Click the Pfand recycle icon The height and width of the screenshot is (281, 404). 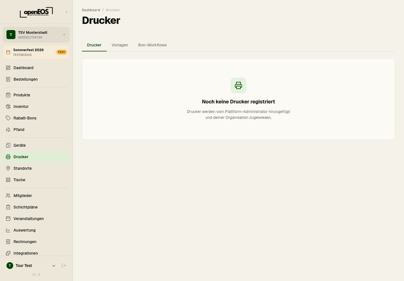(x=8, y=130)
